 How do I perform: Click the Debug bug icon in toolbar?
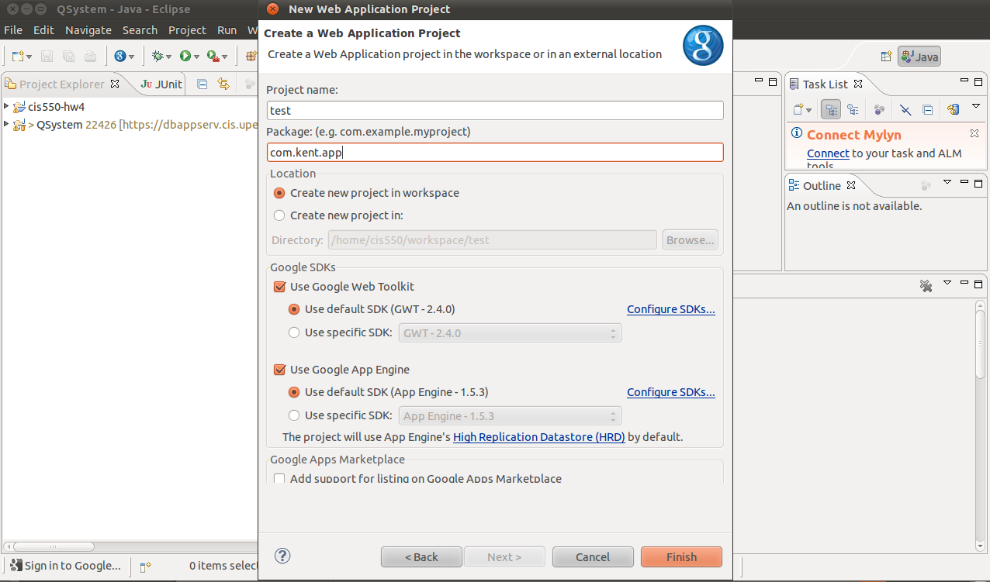point(157,56)
